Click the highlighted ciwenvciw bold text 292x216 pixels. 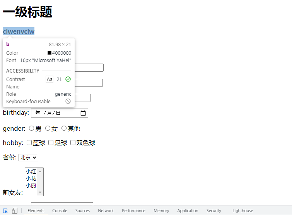[x=19, y=31]
